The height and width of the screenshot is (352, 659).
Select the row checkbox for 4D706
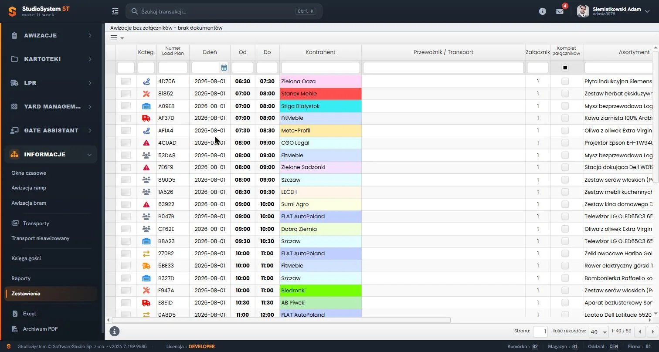[126, 81]
